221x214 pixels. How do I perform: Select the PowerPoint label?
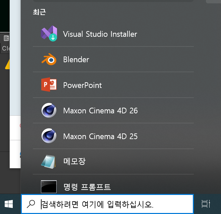click(x=82, y=85)
